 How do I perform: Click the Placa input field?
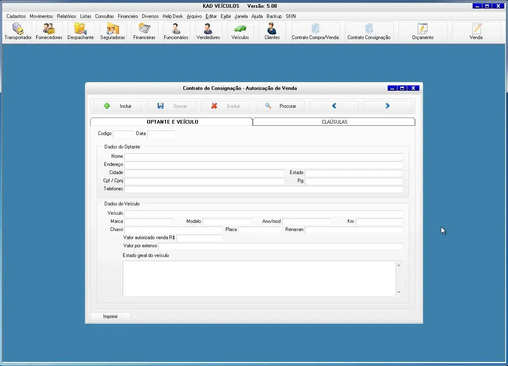259,230
